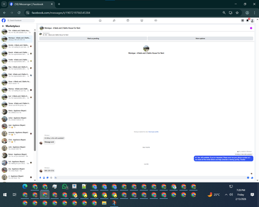Select the Messenger | Facebook browser tab
The width and height of the screenshot is (259, 207).
[x=32, y=4]
